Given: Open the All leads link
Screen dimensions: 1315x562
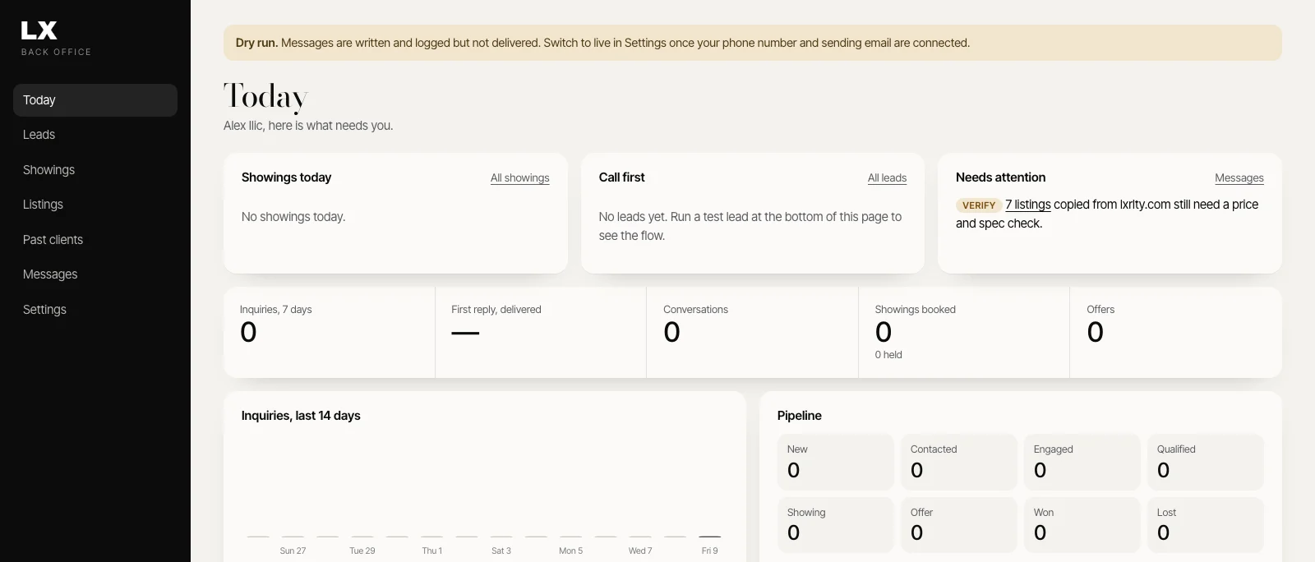Looking at the screenshot, I should 887,178.
